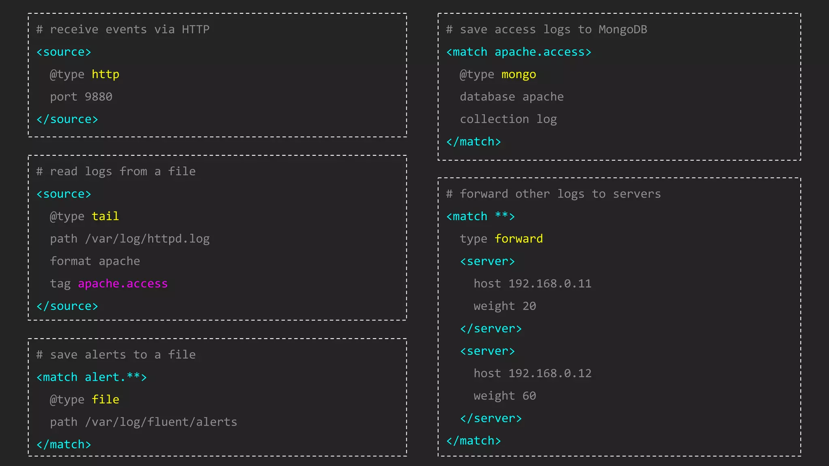Click the 'mongo' type value
The height and width of the screenshot is (466, 829).
point(519,75)
